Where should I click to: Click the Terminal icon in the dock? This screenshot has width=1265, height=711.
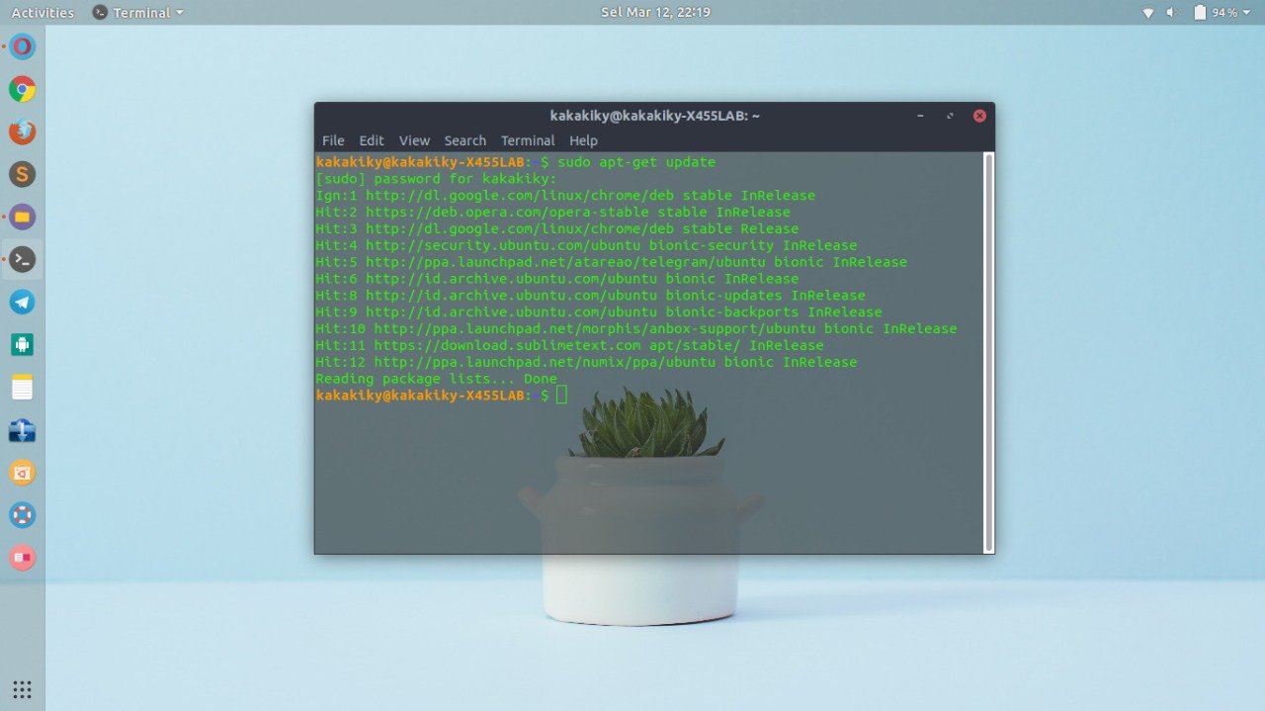tap(23, 259)
